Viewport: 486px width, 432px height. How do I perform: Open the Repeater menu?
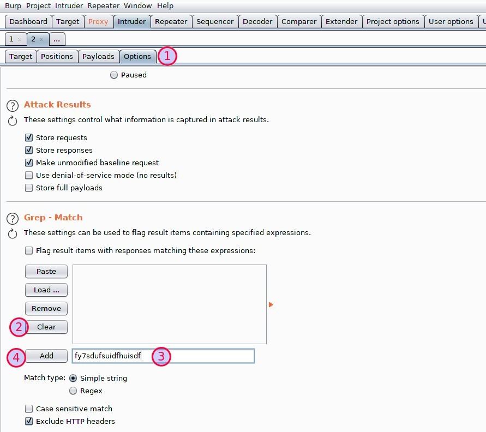point(104,5)
